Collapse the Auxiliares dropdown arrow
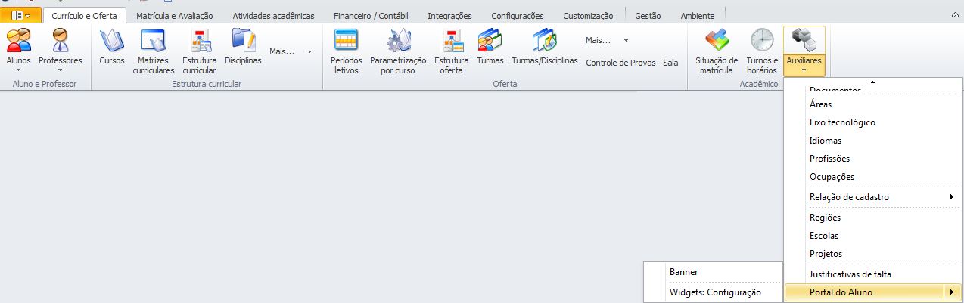Viewport: 964px width, 303px height. [x=804, y=70]
